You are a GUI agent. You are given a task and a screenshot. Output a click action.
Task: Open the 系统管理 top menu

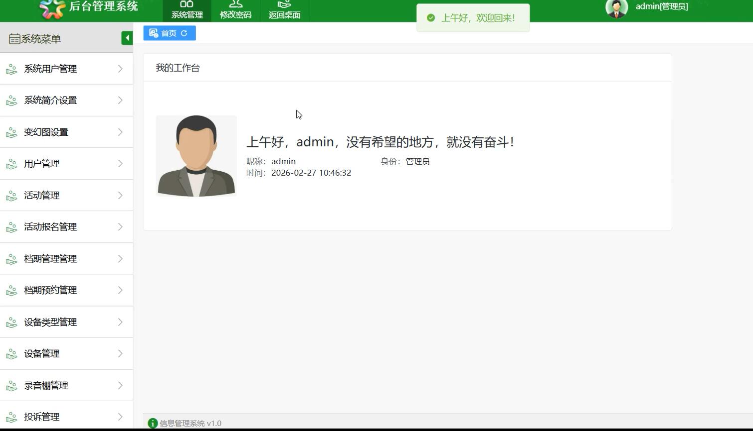click(187, 10)
